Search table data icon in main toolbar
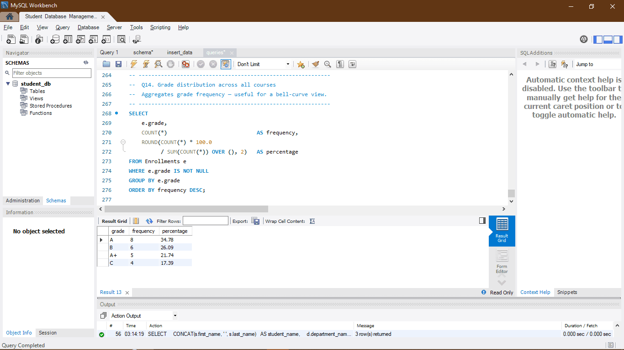 point(122,40)
